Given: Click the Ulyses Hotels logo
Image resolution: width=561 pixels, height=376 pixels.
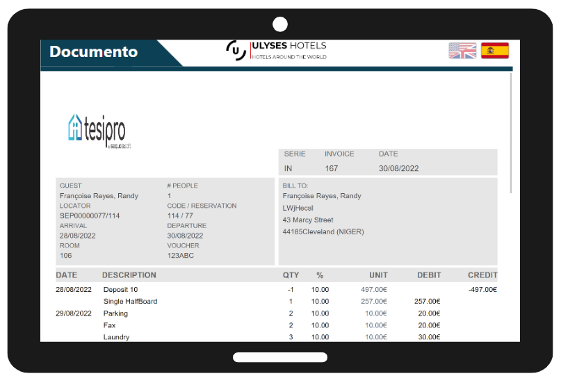Looking at the screenshot, I should [x=276, y=51].
